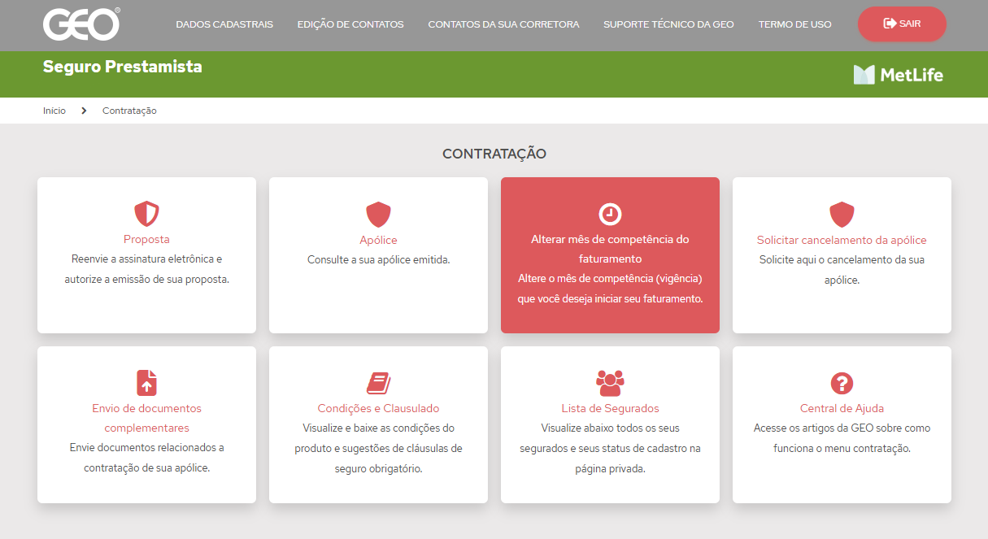Click description 'Altere o mês de competência (vigência)'
The height and width of the screenshot is (539, 988).
pyautogui.click(x=610, y=289)
